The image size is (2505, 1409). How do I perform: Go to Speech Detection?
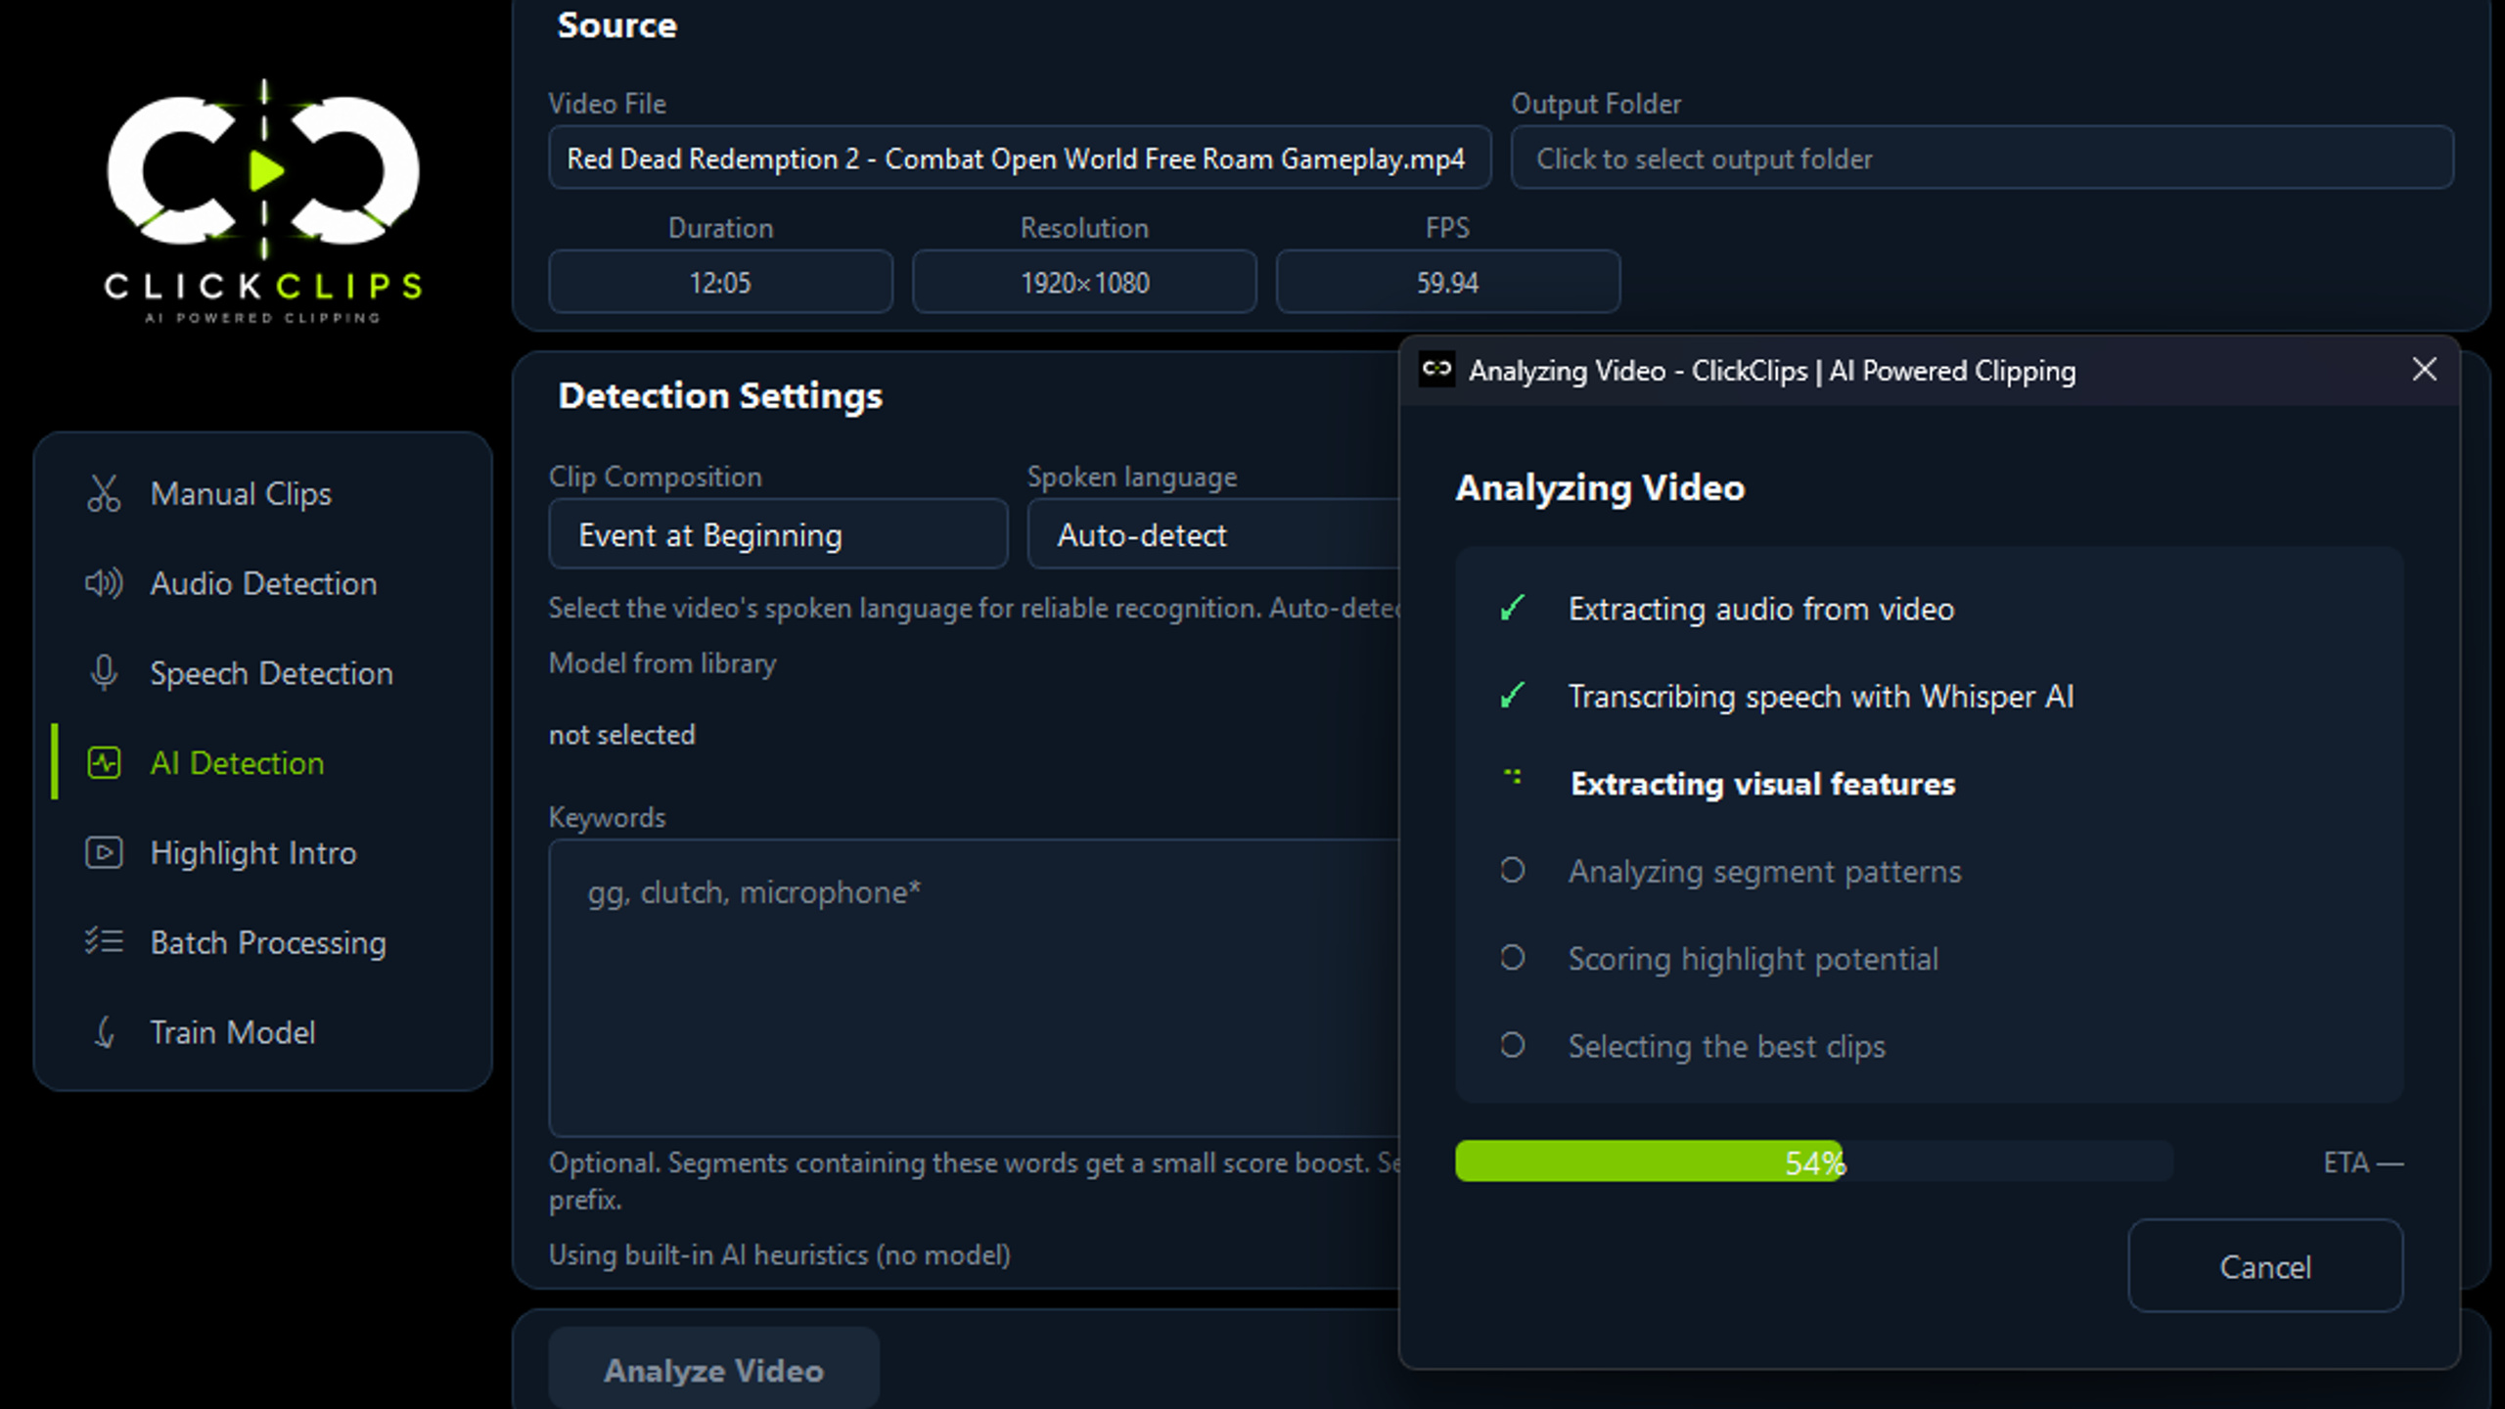(x=262, y=673)
